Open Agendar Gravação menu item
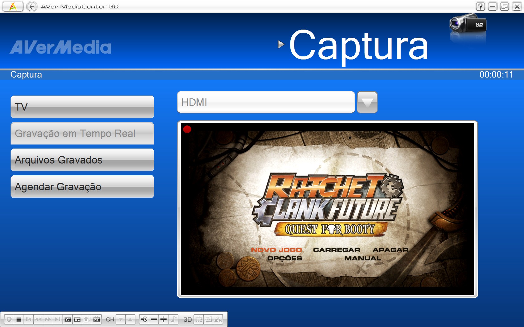The image size is (524, 327). coord(82,187)
